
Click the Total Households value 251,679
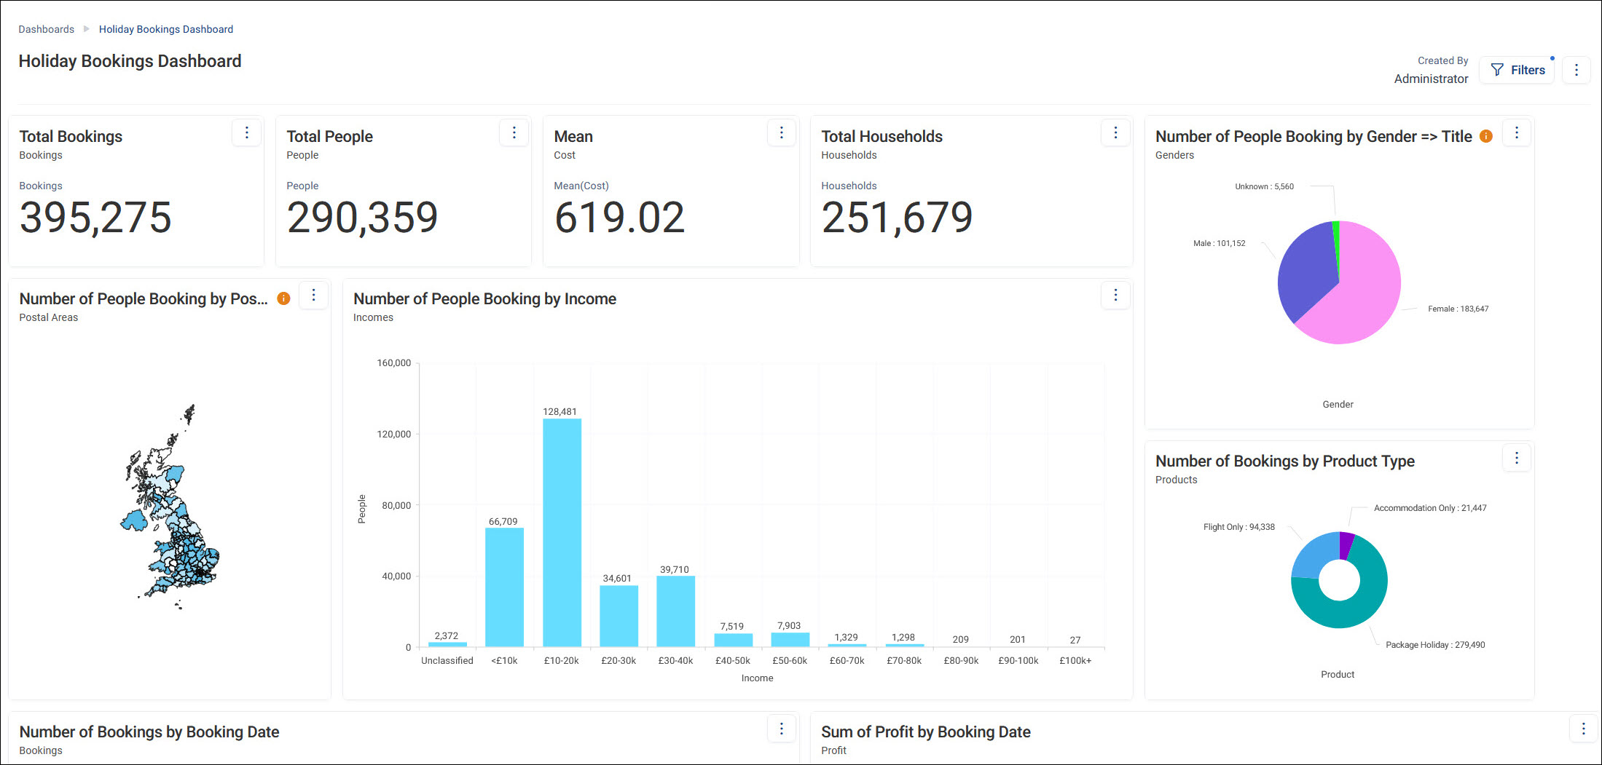pos(897,218)
